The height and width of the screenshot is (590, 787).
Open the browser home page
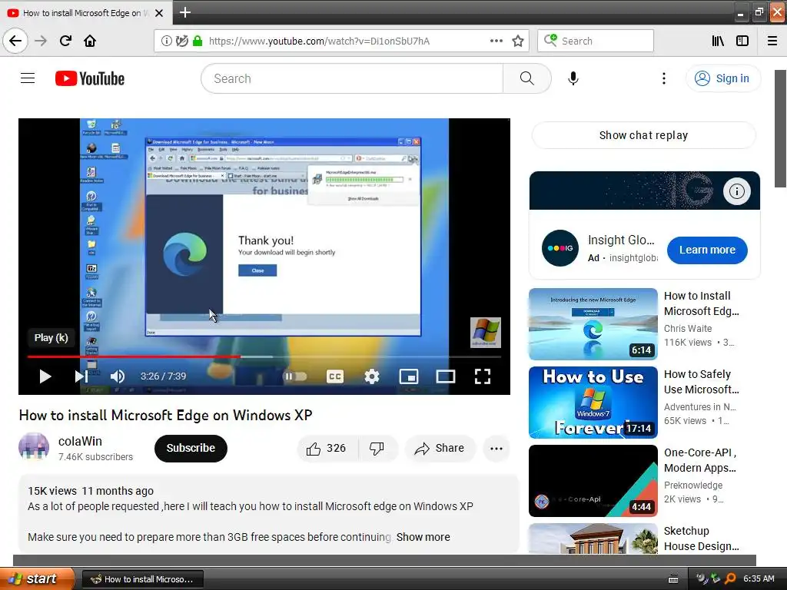pyautogui.click(x=90, y=41)
